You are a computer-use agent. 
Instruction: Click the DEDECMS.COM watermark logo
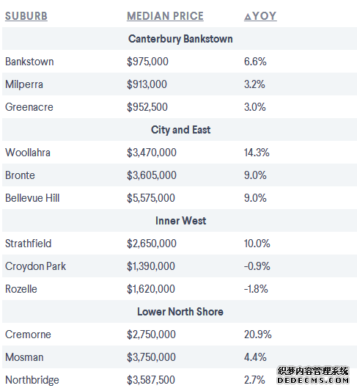(x=313, y=376)
